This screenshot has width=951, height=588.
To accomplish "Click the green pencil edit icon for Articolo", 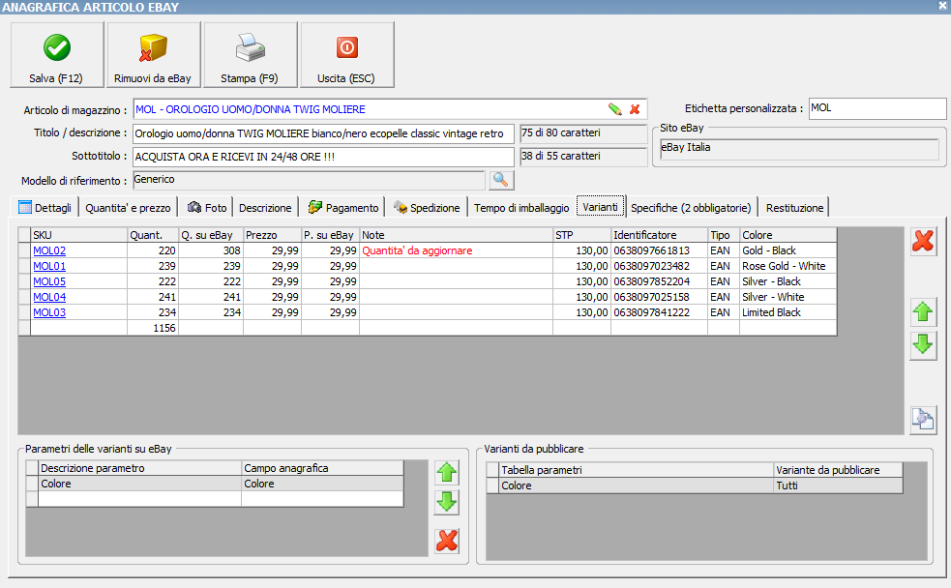I will click(614, 109).
